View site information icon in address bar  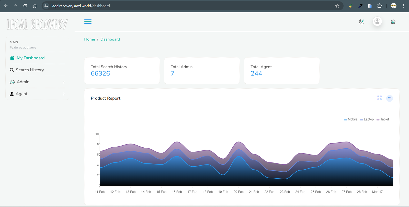coord(46,6)
